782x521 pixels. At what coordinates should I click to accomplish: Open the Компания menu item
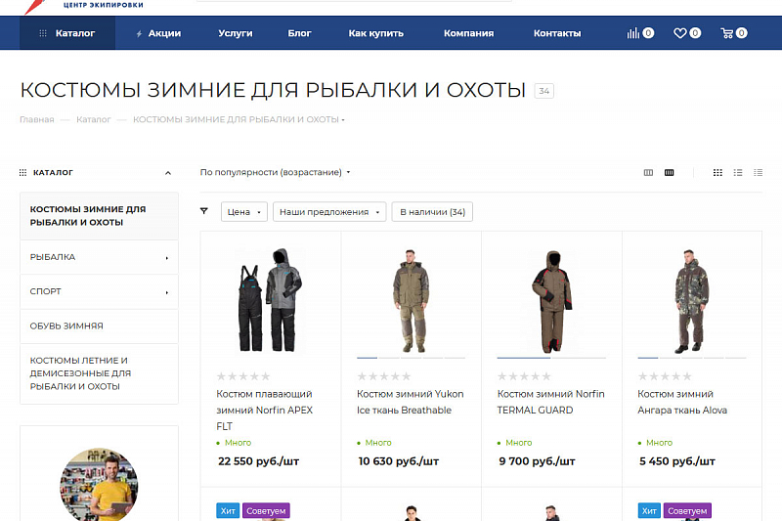click(x=469, y=33)
